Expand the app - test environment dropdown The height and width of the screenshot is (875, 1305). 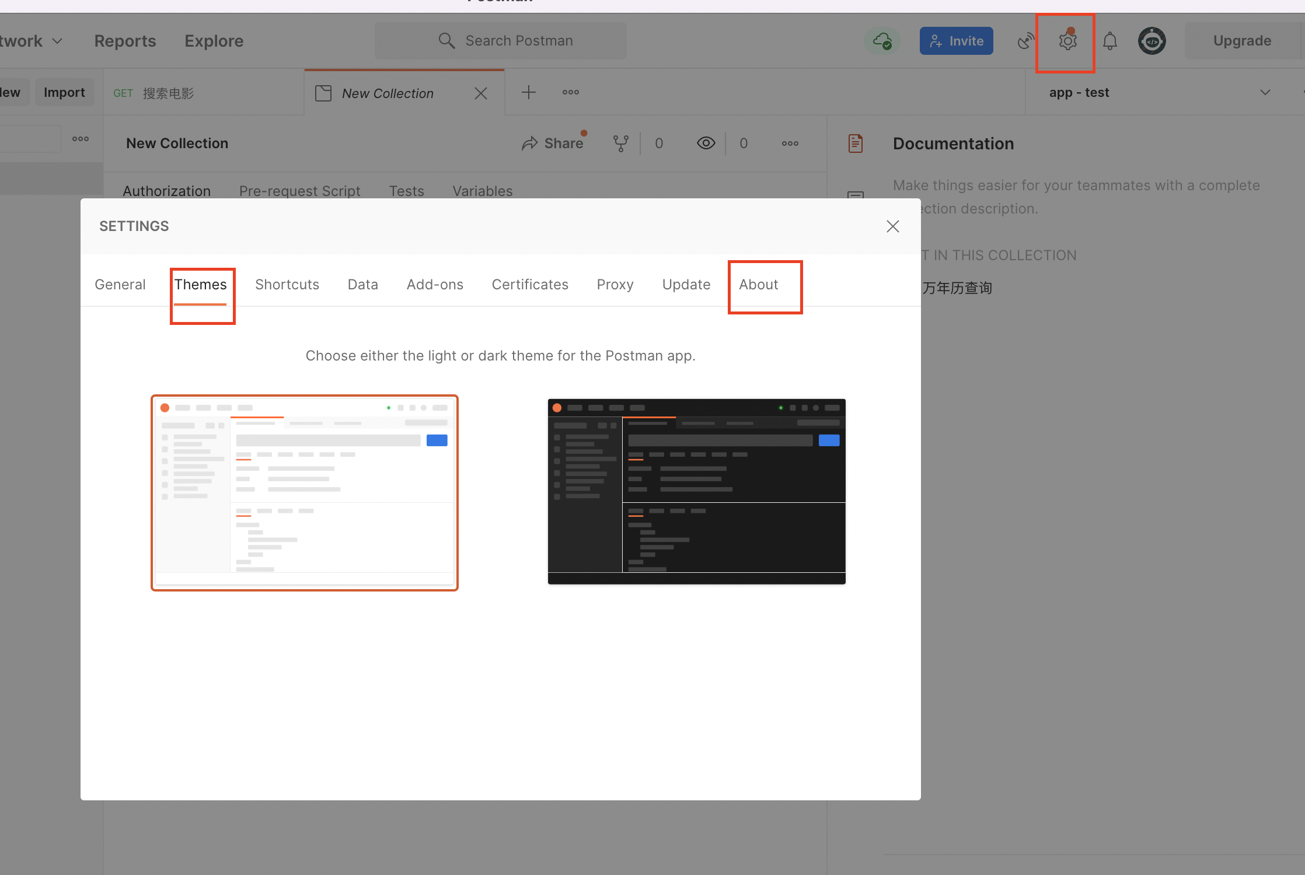click(x=1265, y=93)
